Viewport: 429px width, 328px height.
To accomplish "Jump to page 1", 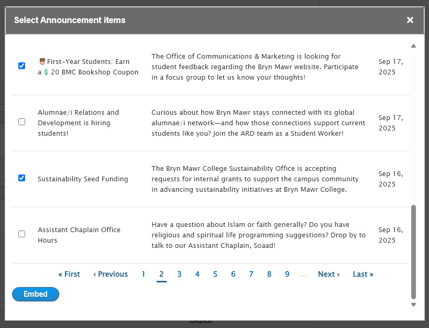I will (144, 274).
